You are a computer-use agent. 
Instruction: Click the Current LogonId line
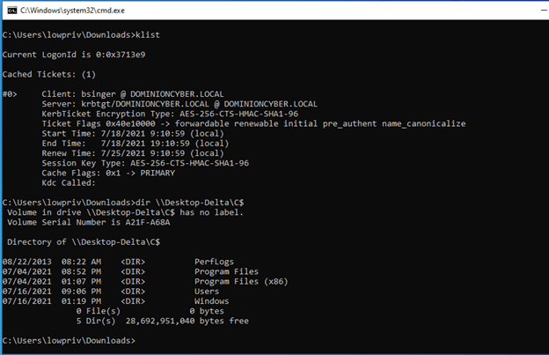pos(72,55)
